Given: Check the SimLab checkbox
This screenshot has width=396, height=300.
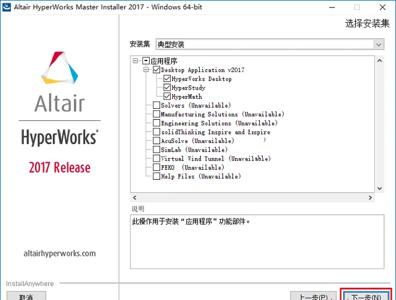Looking at the screenshot, I should 157,149.
